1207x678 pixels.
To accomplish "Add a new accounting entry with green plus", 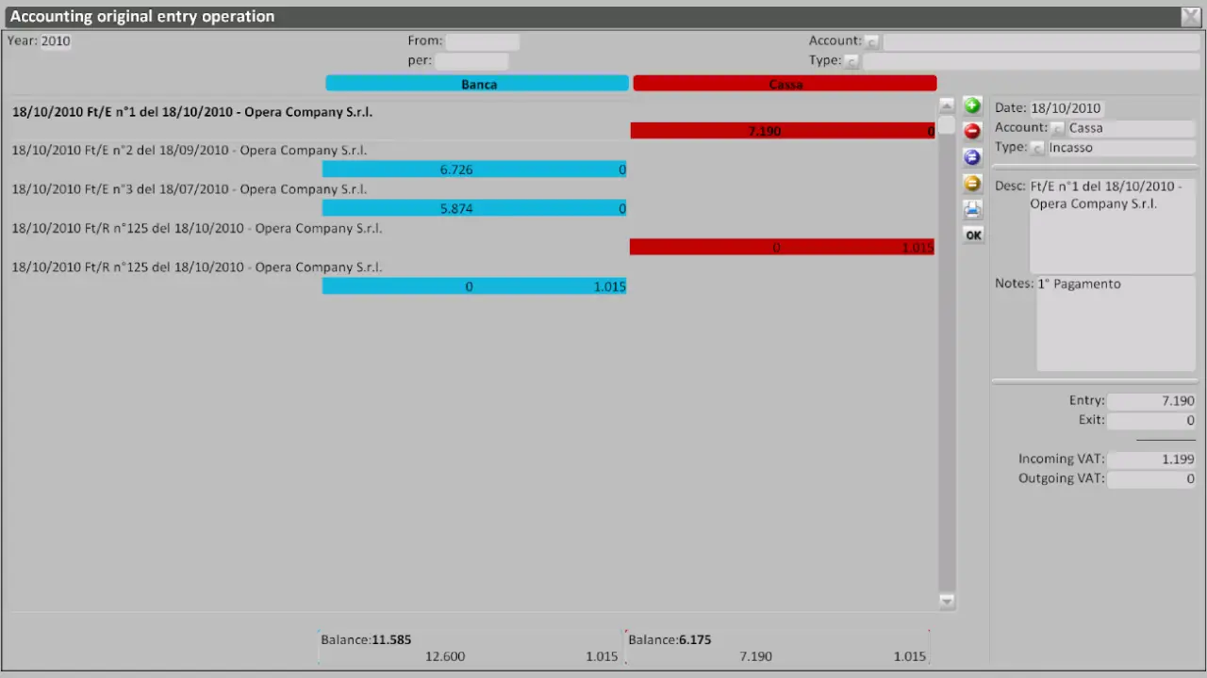I will [972, 105].
